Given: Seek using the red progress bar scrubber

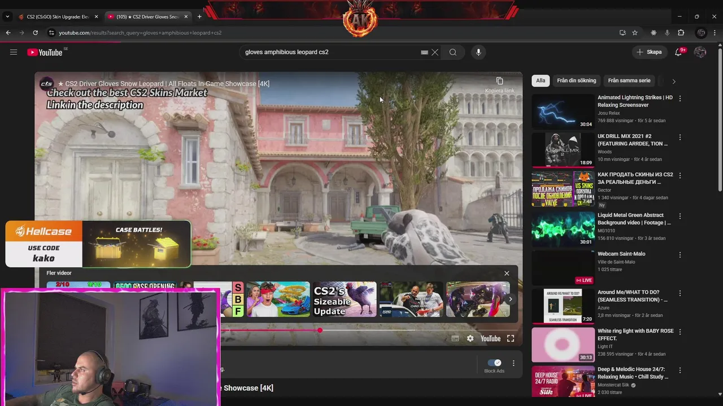Looking at the screenshot, I should tap(320, 330).
